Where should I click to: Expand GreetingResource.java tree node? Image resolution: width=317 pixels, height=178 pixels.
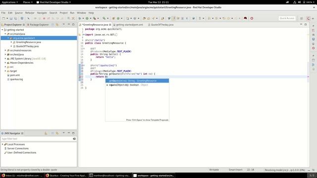11,42
